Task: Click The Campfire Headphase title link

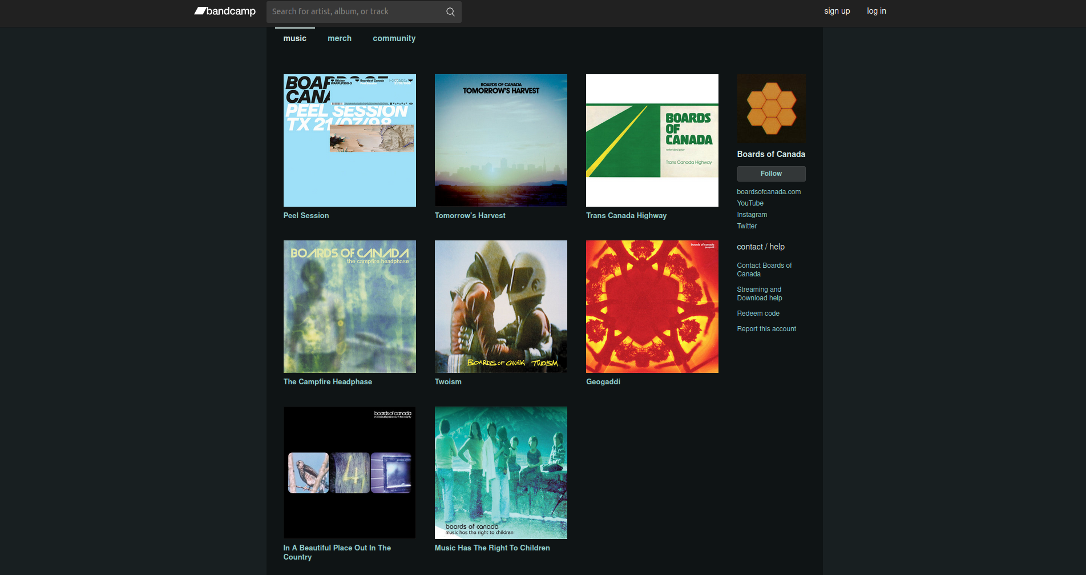Action: click(x=328, y=381)
